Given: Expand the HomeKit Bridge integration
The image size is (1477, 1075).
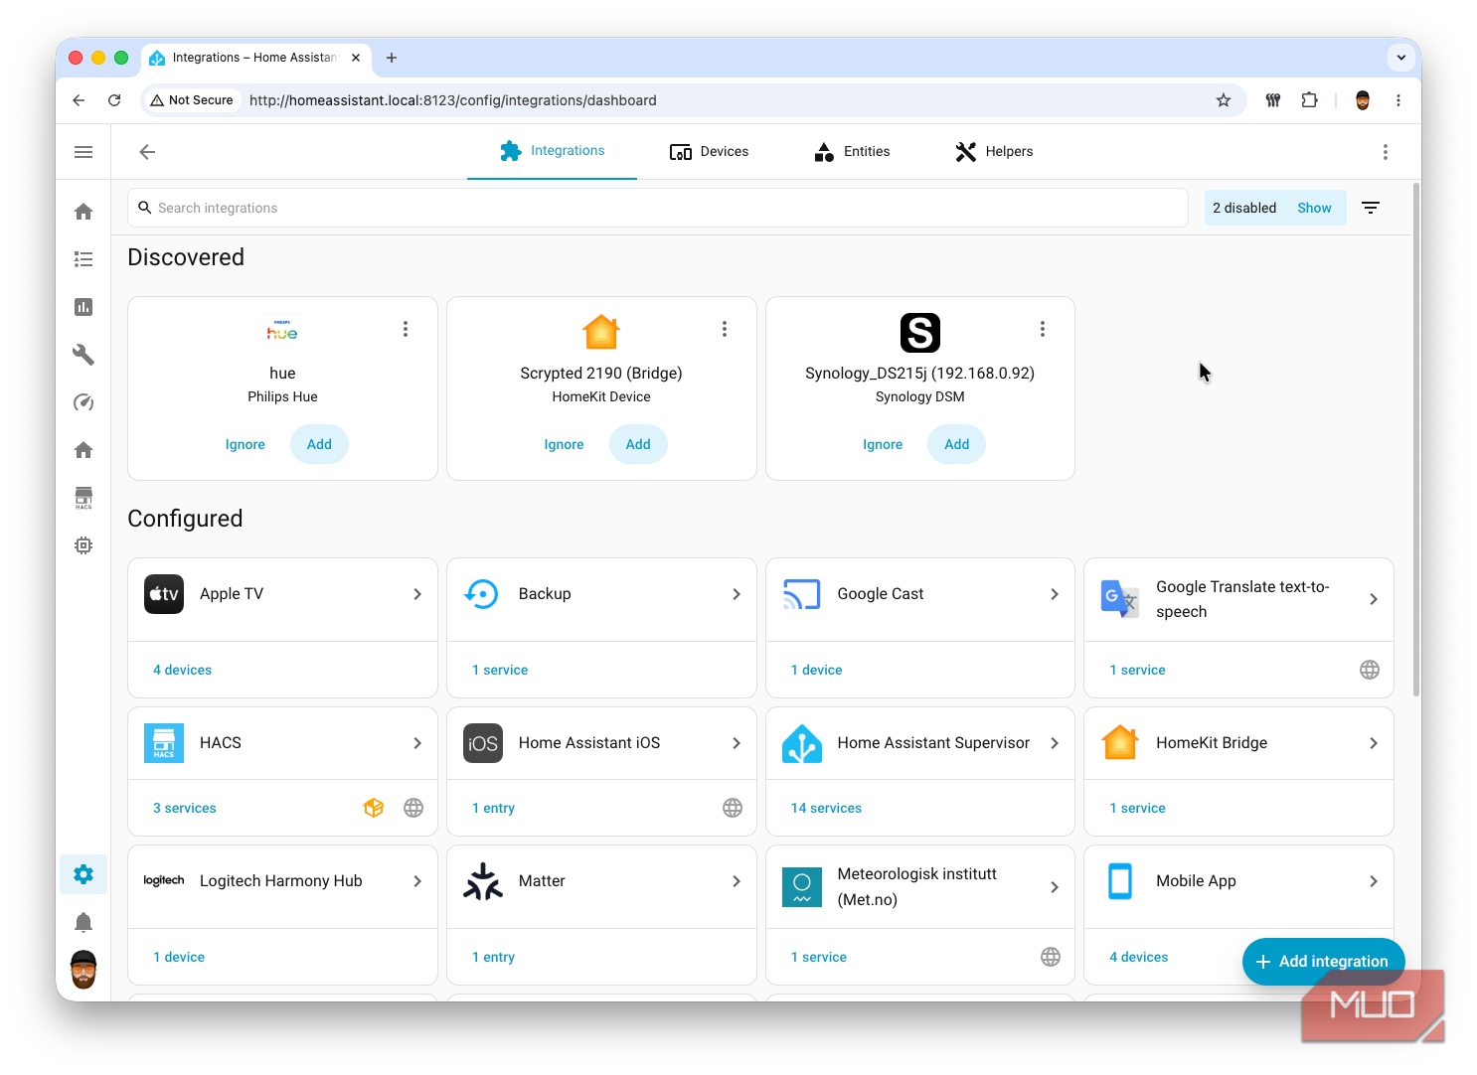Looking at the screenshot, I should (x=1374, y=743).
